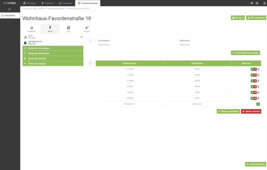Open gear settings for the 1.1.2005 reading
This screenshot has width=267, height=170.
pos(258,98)
